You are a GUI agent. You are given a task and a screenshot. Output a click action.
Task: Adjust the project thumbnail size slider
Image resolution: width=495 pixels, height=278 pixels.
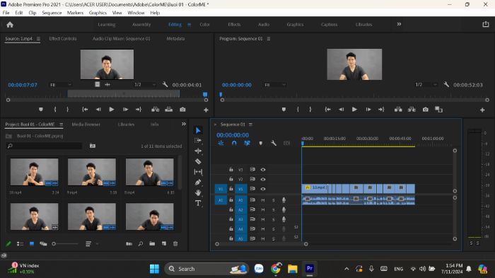pos(65,243)
